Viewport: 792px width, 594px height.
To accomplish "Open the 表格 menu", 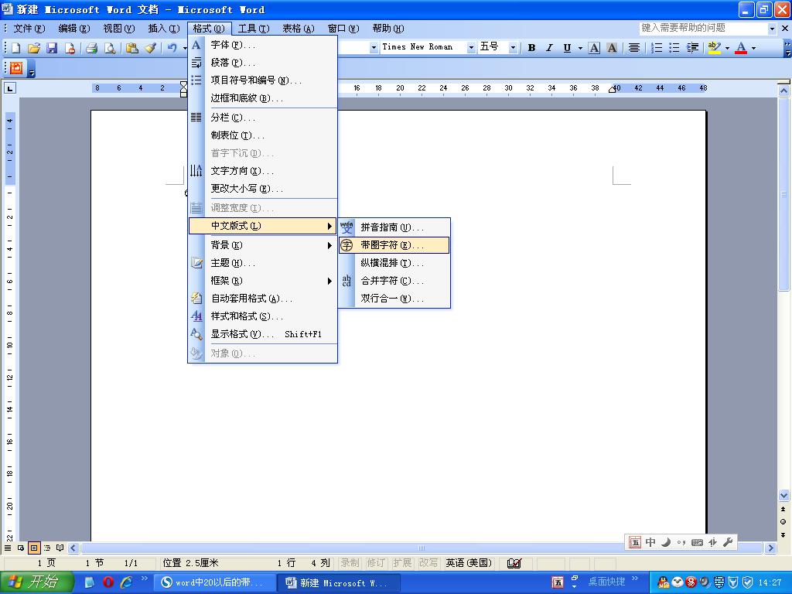I will point(298,29).
